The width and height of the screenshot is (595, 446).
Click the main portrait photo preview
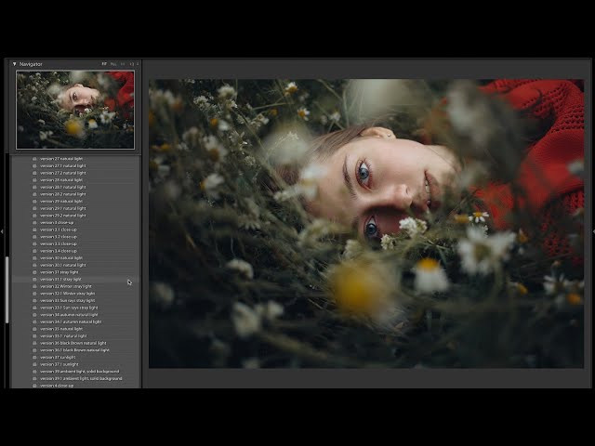coord(366,223)
